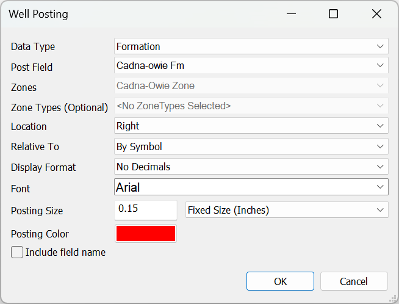The image size is (399, 304).
Task: Expand the Post Field combo box
Action: coord(251,65)
